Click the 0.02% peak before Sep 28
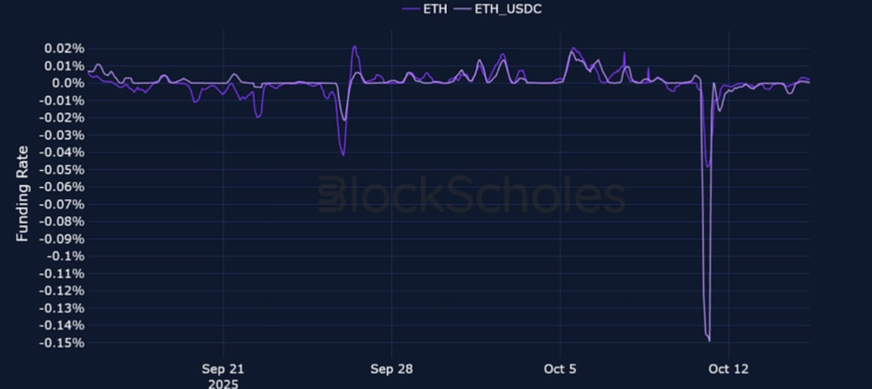This screenshot has height=389, width=872. 354,47
